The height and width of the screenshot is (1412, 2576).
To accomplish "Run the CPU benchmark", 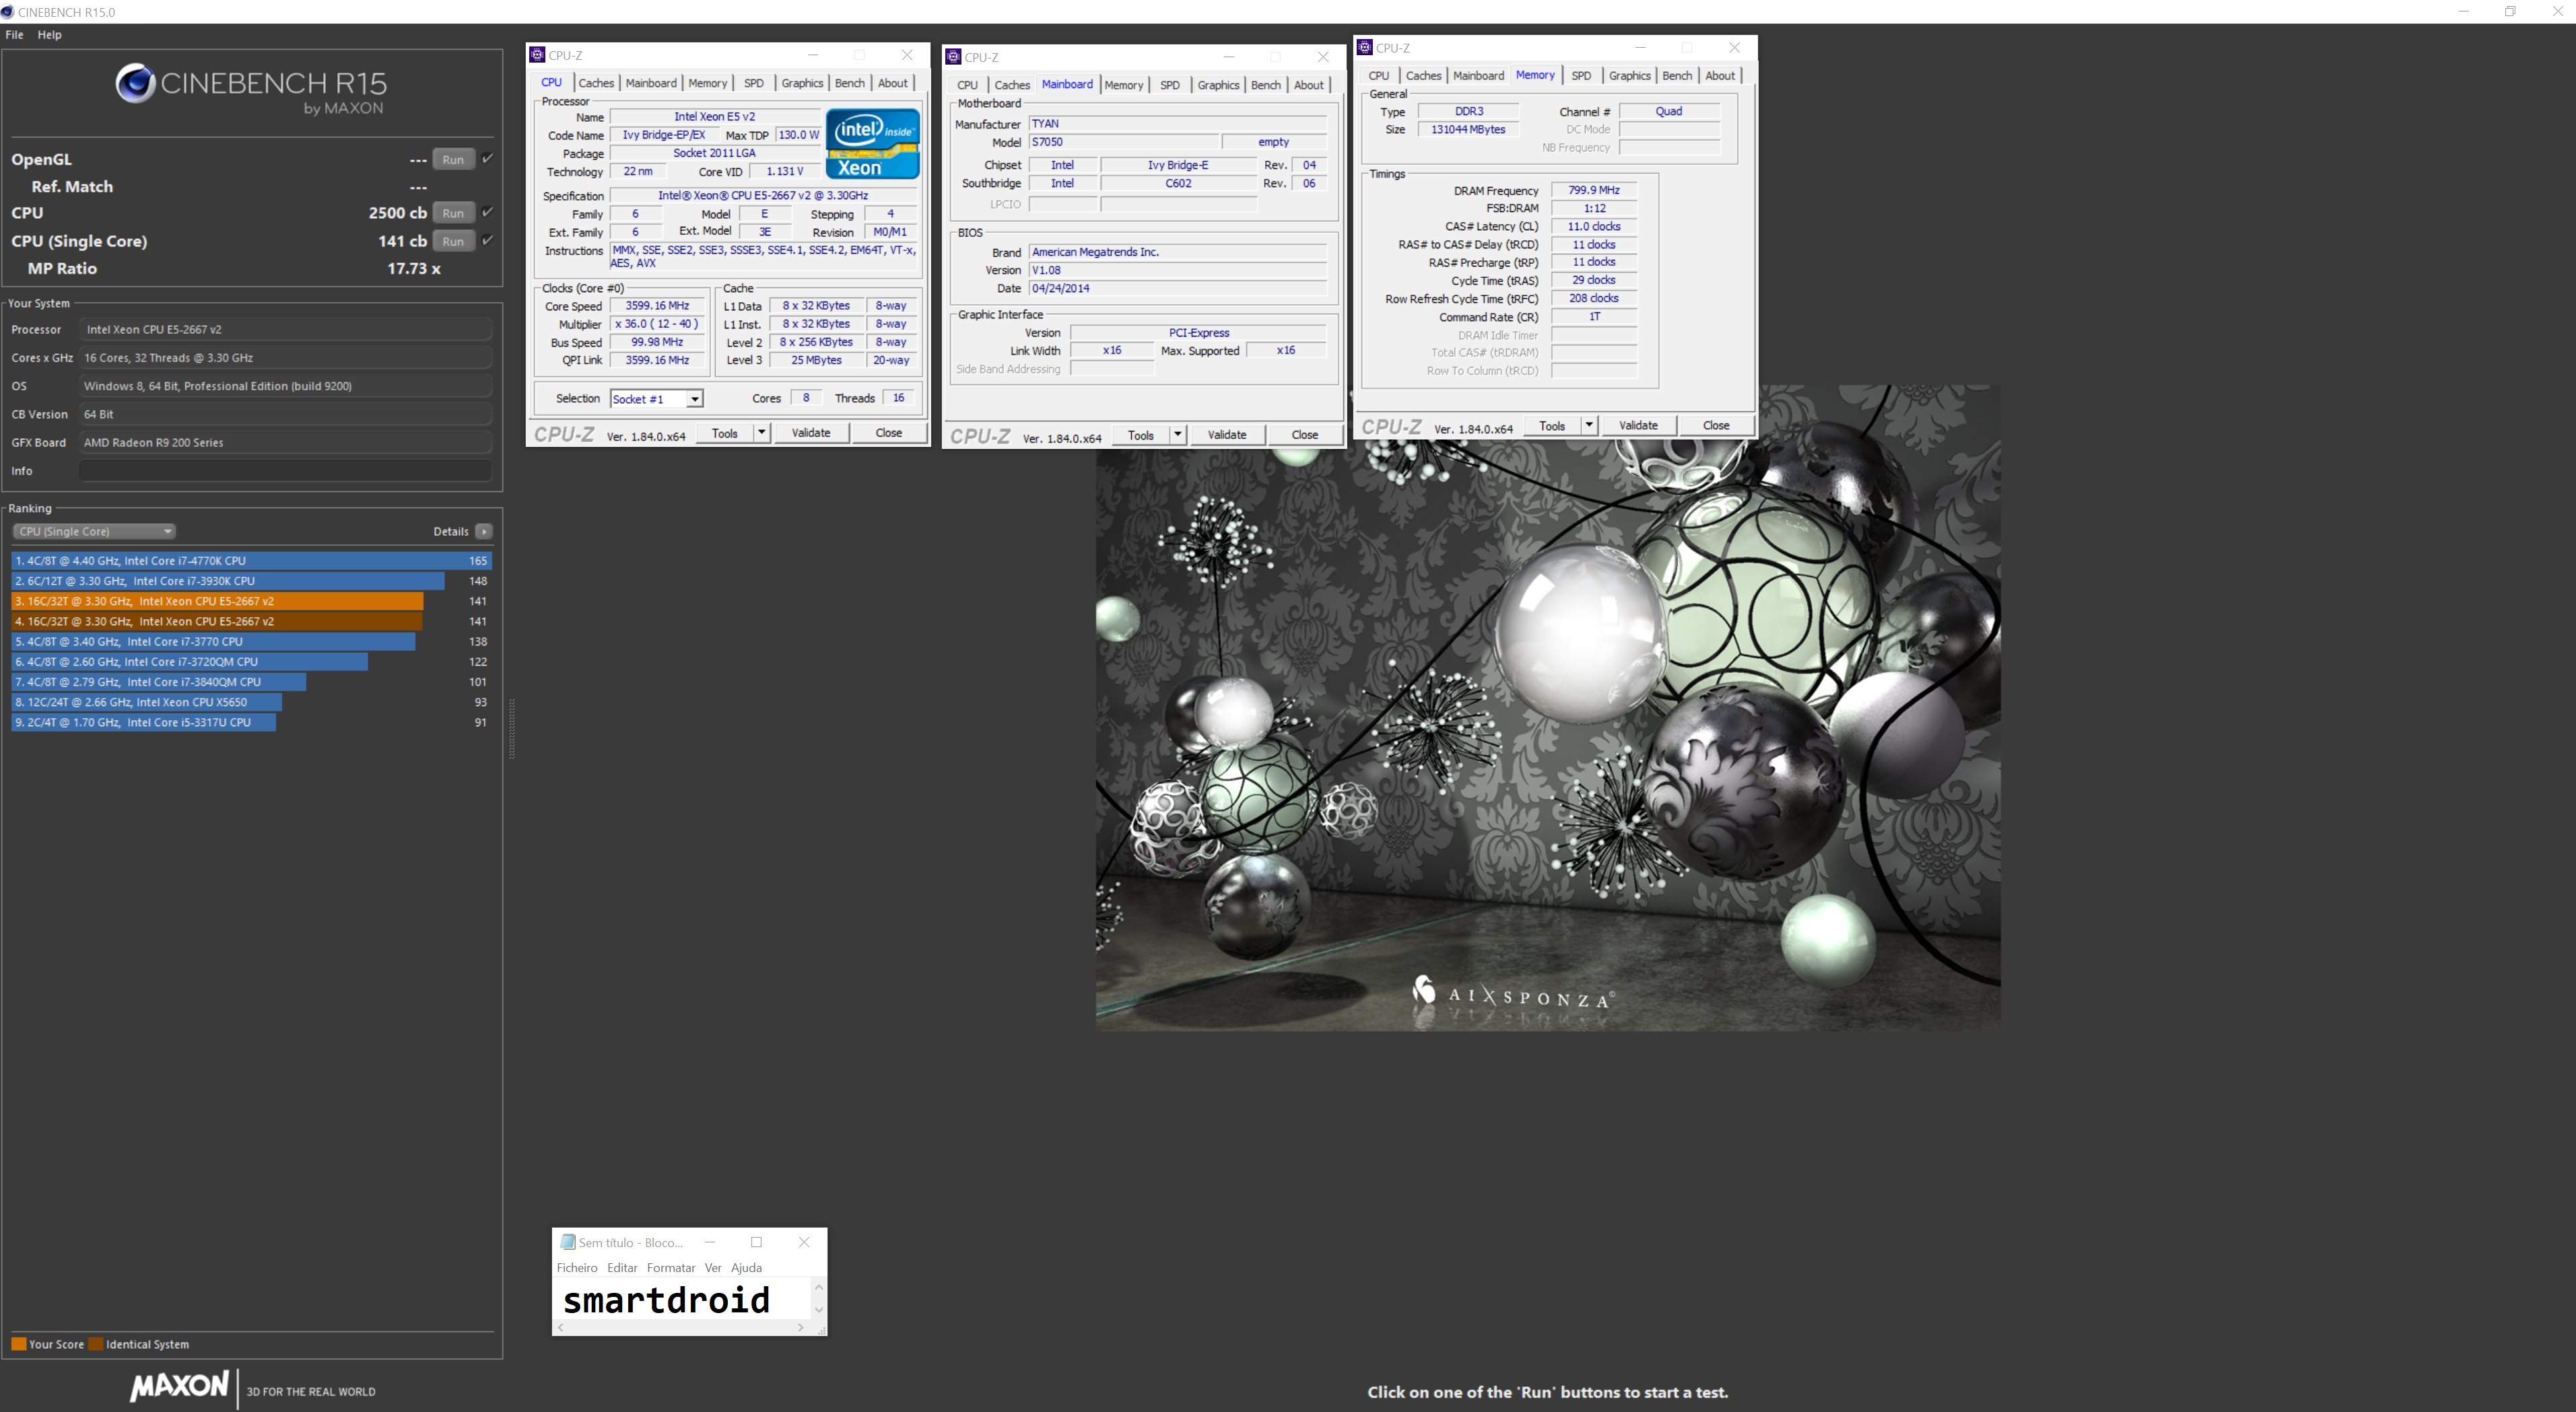I will pyautogui.click(x=453, y=213).
